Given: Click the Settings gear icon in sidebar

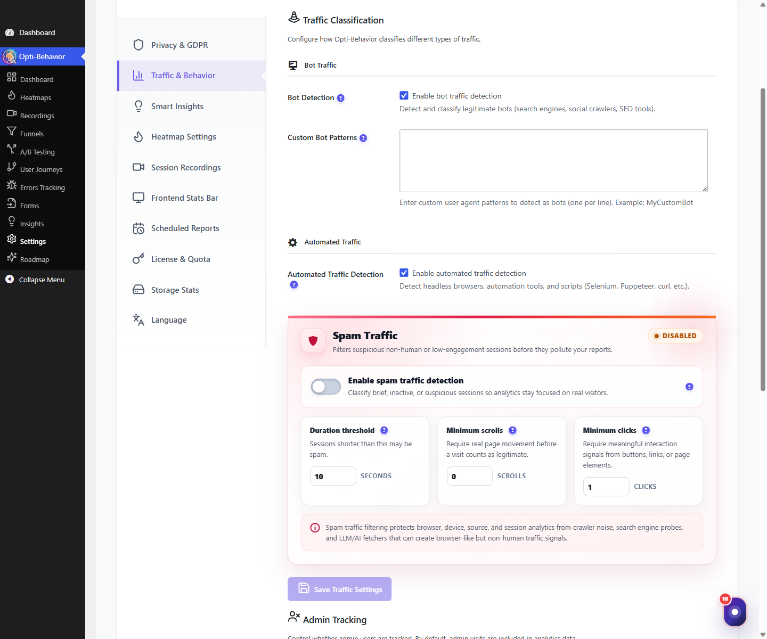Looking at the screenshot, I should coord(12,239).
